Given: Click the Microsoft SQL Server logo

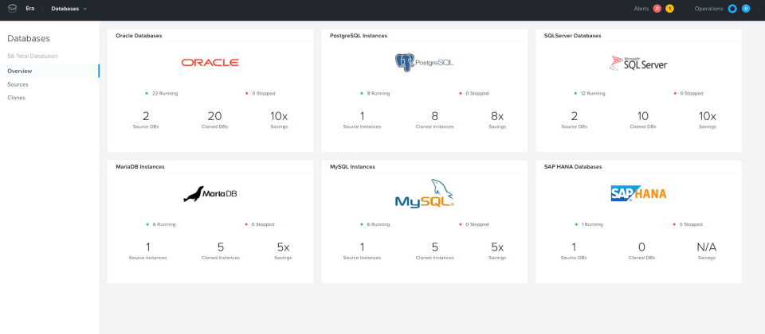Looking at the screenshot, I should click(x=638, y=64).
